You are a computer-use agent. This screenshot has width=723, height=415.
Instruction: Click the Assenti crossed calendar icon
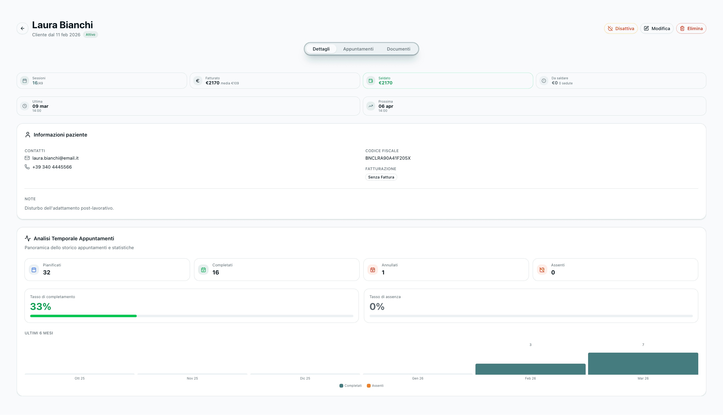[x=542, y=270]
